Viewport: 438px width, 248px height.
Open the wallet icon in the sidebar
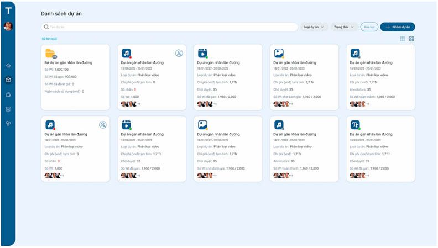click(x=8, y=94)
